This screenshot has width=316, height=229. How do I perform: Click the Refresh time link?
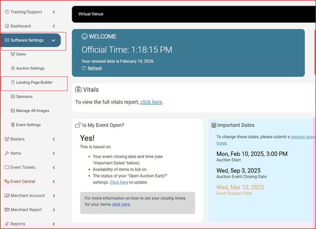coord(95,68)
